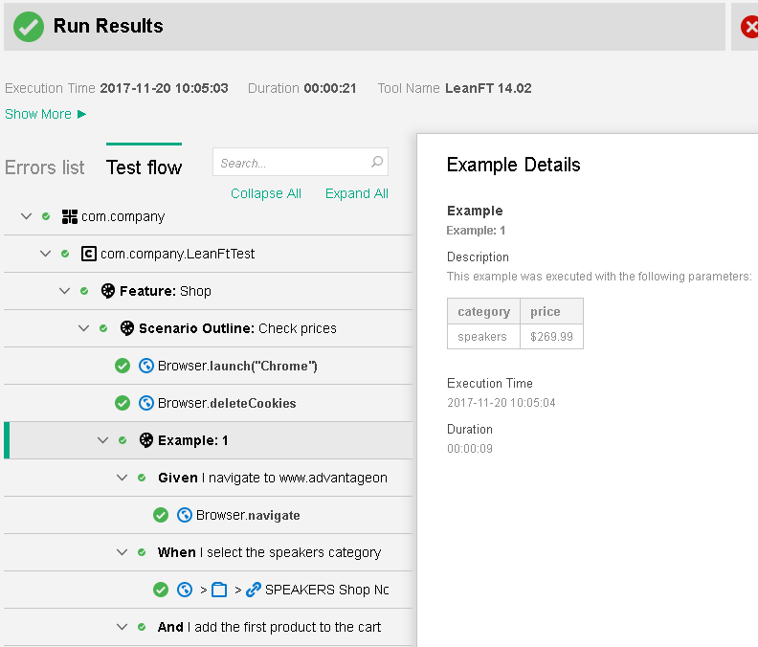Open the Test flow tab

pyautogui.click(x=144, y=167)
